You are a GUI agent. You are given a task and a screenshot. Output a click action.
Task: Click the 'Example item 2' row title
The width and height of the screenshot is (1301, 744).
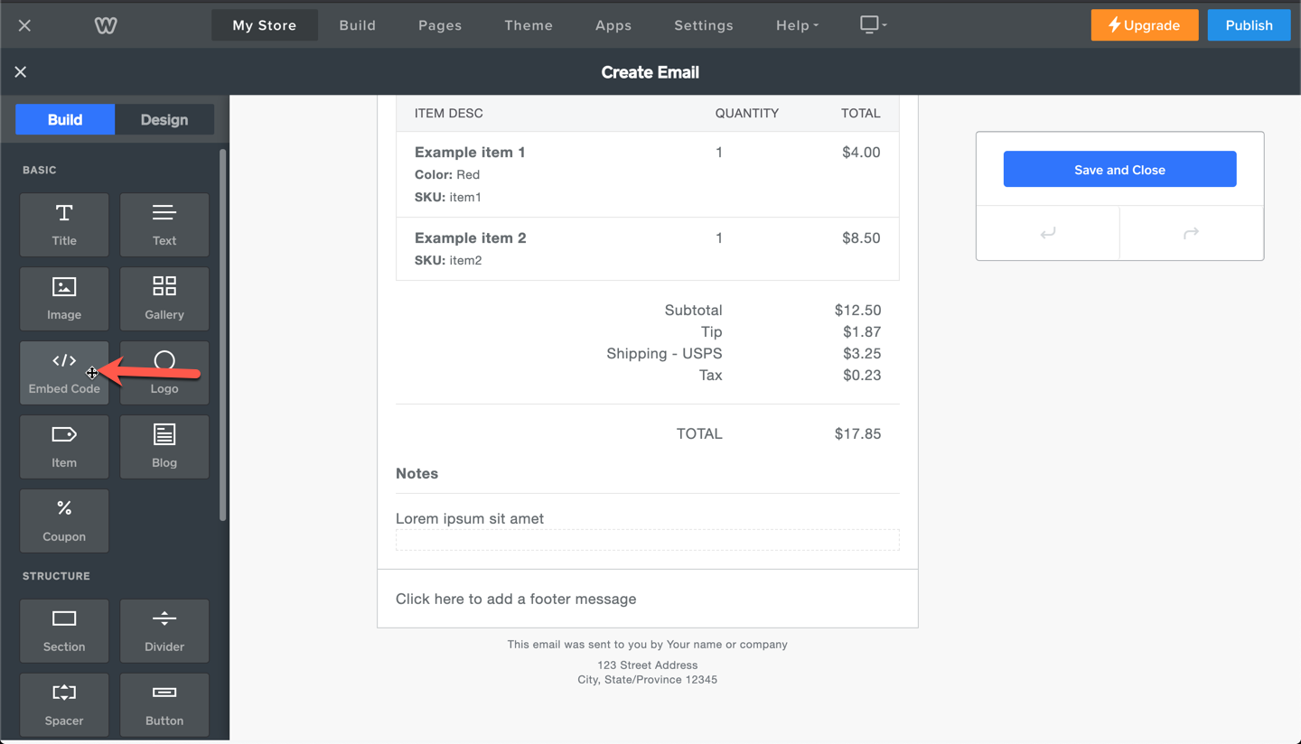(470, 237)
